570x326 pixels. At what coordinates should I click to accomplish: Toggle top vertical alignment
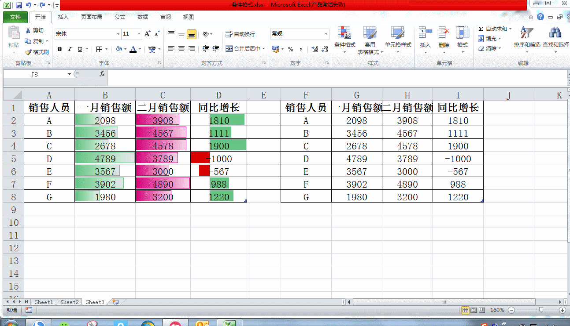(171, 34)
